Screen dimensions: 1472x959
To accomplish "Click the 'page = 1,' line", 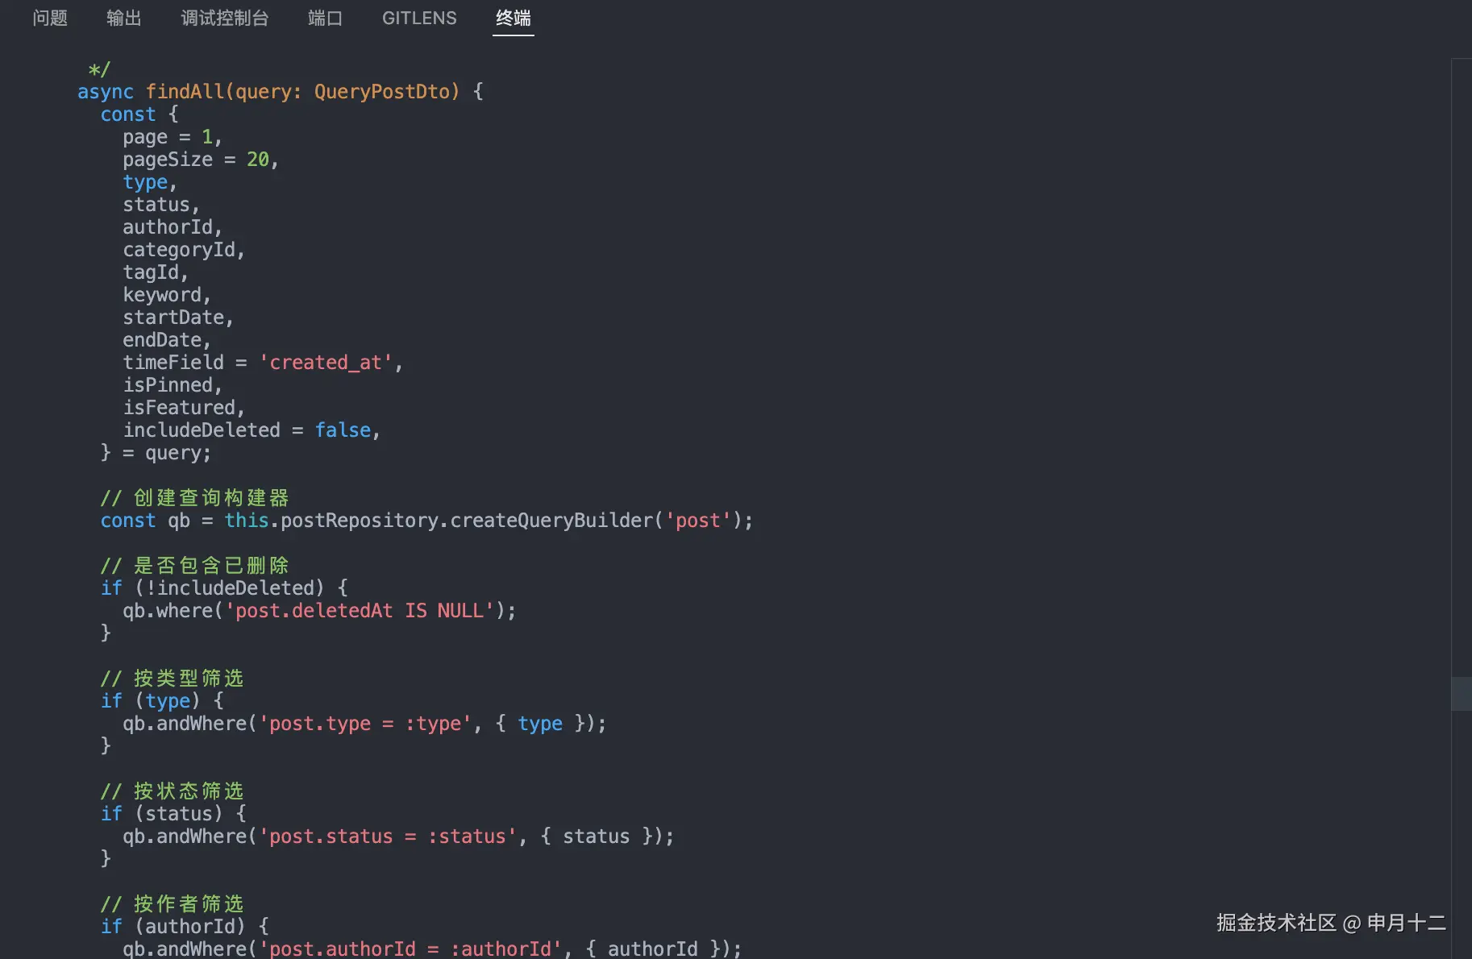I will (x=173, y=137).
